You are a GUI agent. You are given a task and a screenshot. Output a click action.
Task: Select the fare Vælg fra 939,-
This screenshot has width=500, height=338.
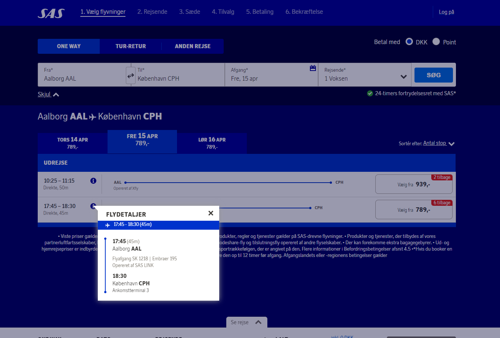point(414,184)
